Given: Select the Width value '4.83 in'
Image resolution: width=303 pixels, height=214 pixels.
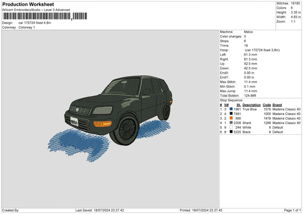Looking at the screenshot, I should click(x=295, y=17).
